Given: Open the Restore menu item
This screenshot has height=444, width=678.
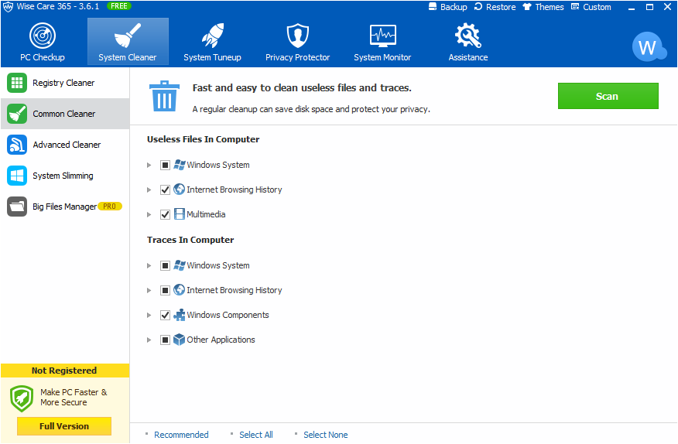Looking at the screenshot, I should (x=495, y=7).
